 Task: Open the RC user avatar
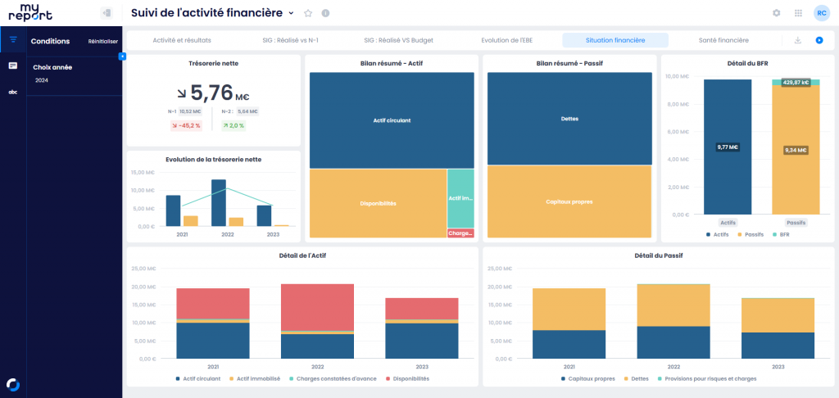pyautogui.click(x=821, y=13)
